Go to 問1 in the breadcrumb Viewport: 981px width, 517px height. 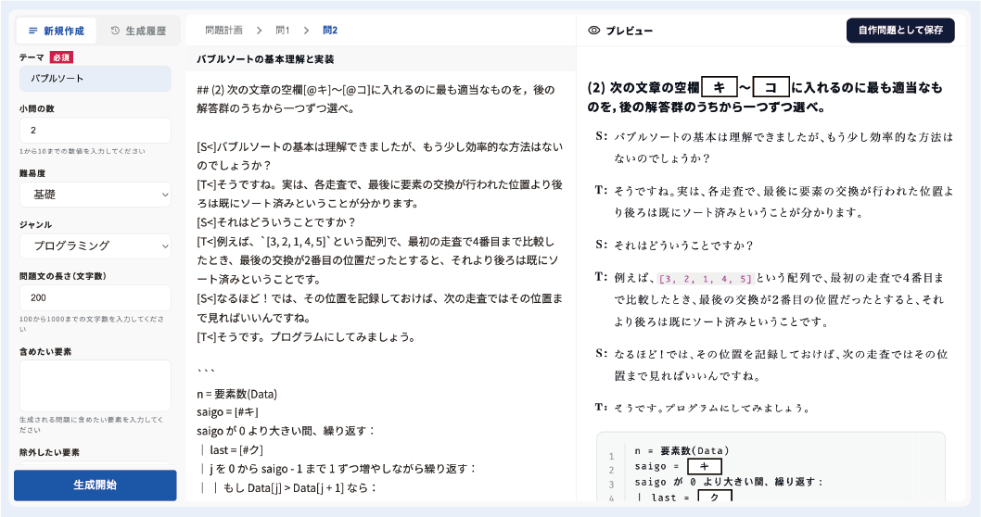283,30
